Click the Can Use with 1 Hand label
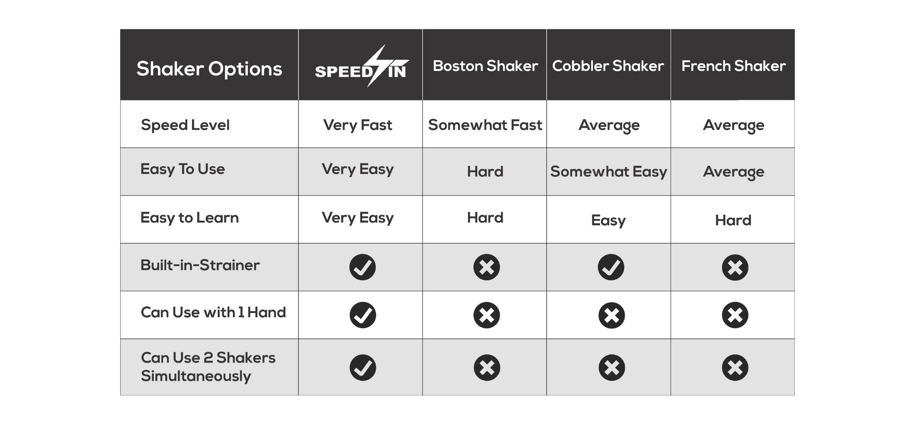 click(x=213, y=312)
